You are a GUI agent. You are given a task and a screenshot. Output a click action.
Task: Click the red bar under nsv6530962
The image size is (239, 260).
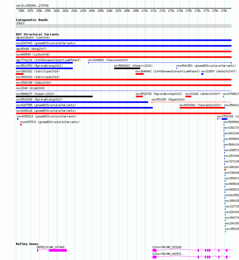tap(202, 108)
